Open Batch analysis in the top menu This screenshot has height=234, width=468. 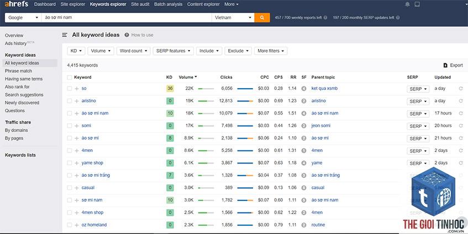tap(168, 4)
